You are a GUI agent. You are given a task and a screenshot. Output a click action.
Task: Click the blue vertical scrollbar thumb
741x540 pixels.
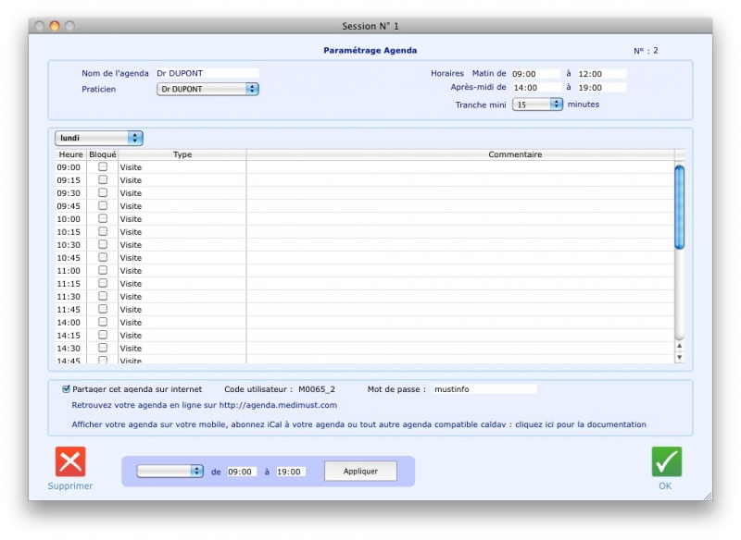(680, 207)
